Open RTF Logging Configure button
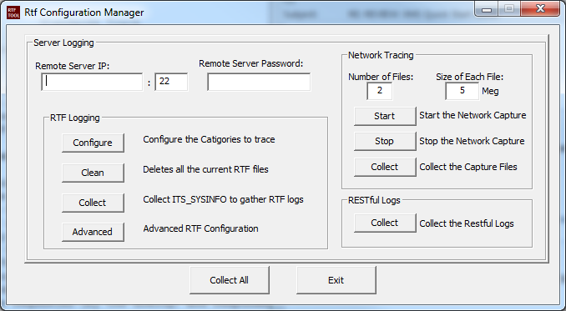 click(93, 143)
